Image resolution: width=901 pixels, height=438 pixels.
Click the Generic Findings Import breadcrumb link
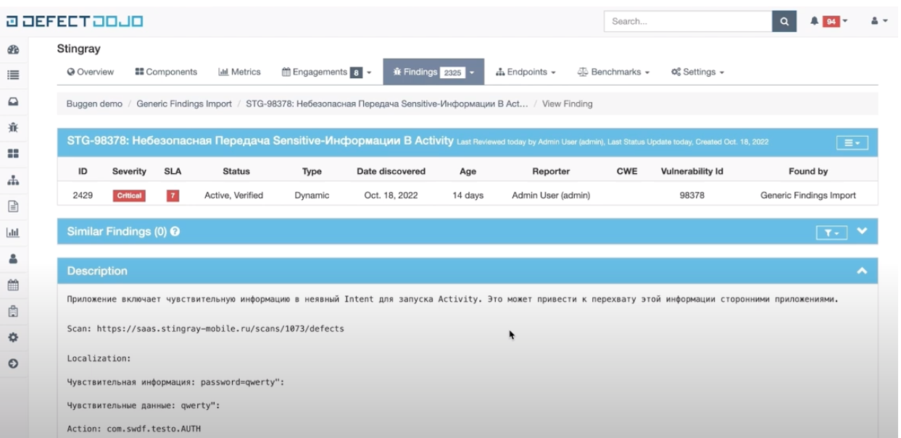(x=183, y=104)
